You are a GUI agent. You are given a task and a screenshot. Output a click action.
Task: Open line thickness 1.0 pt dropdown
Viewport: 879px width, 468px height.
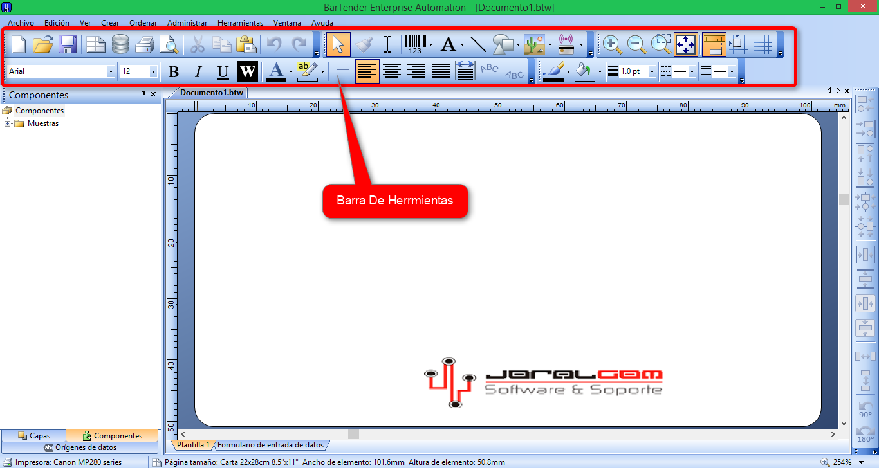(652, 71)
